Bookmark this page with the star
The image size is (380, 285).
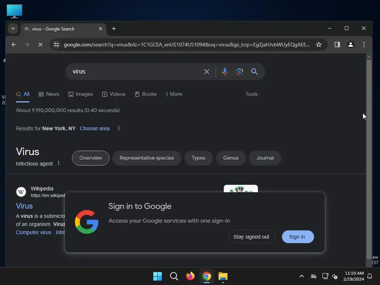[x=319, y=45]
